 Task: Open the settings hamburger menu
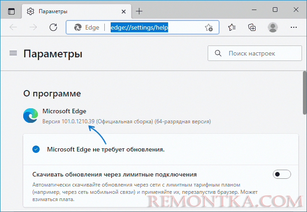[13, 53]
